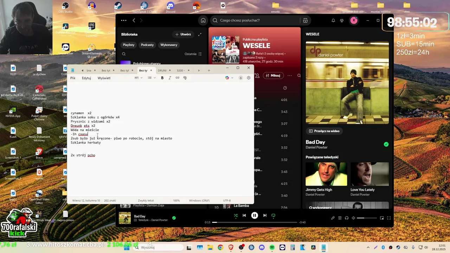The width and height of the screenshot is (450, 253).
Task: Open lyrics microphone icon in Spotify
Action: [x=333, y=218]
